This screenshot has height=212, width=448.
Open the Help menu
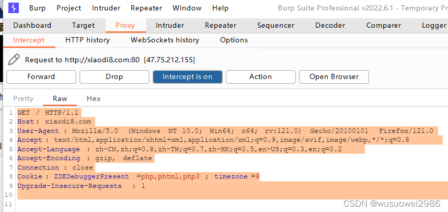220,8
